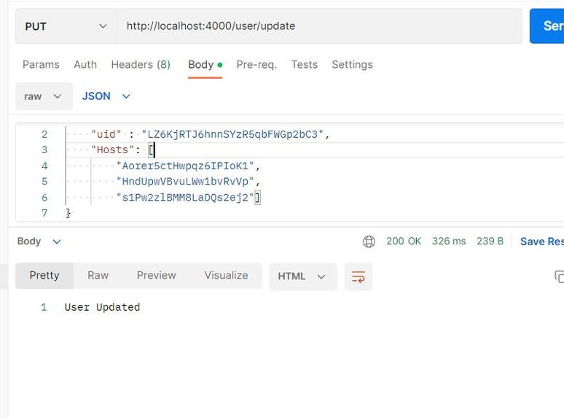This screenshot has height=418, width=564.
Task: Click line number 7 in editor
Action: click(x=44, y=213)
